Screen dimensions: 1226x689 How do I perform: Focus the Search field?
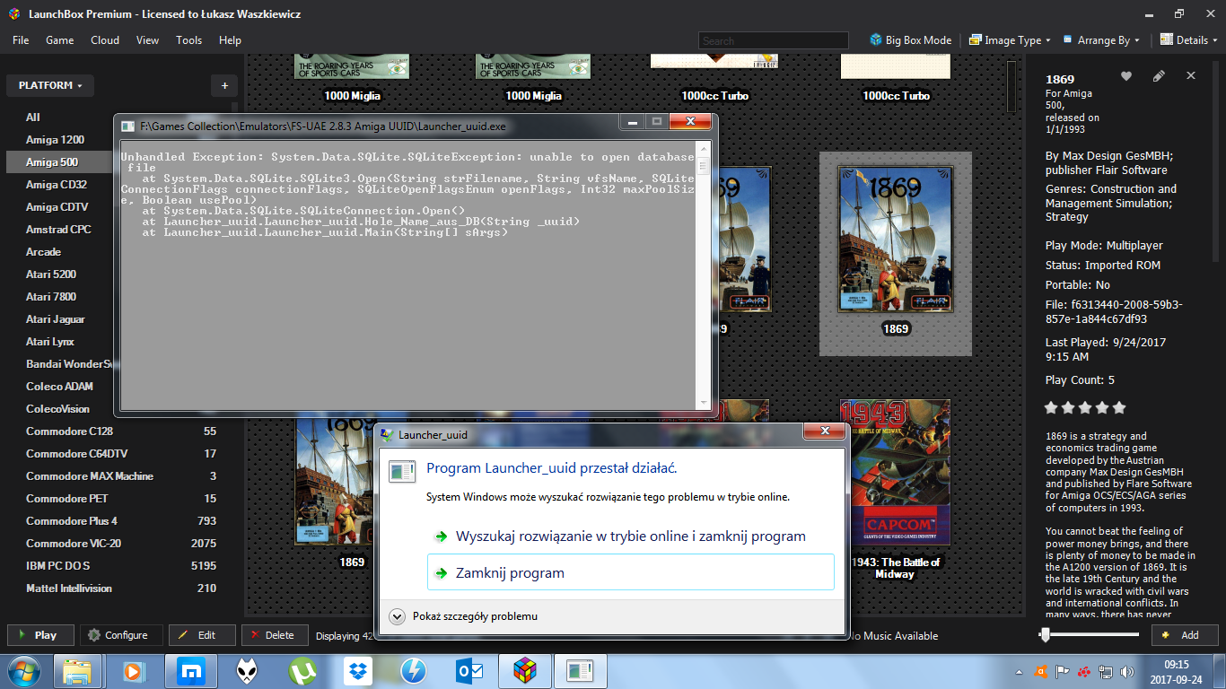(x=774, y=40)
